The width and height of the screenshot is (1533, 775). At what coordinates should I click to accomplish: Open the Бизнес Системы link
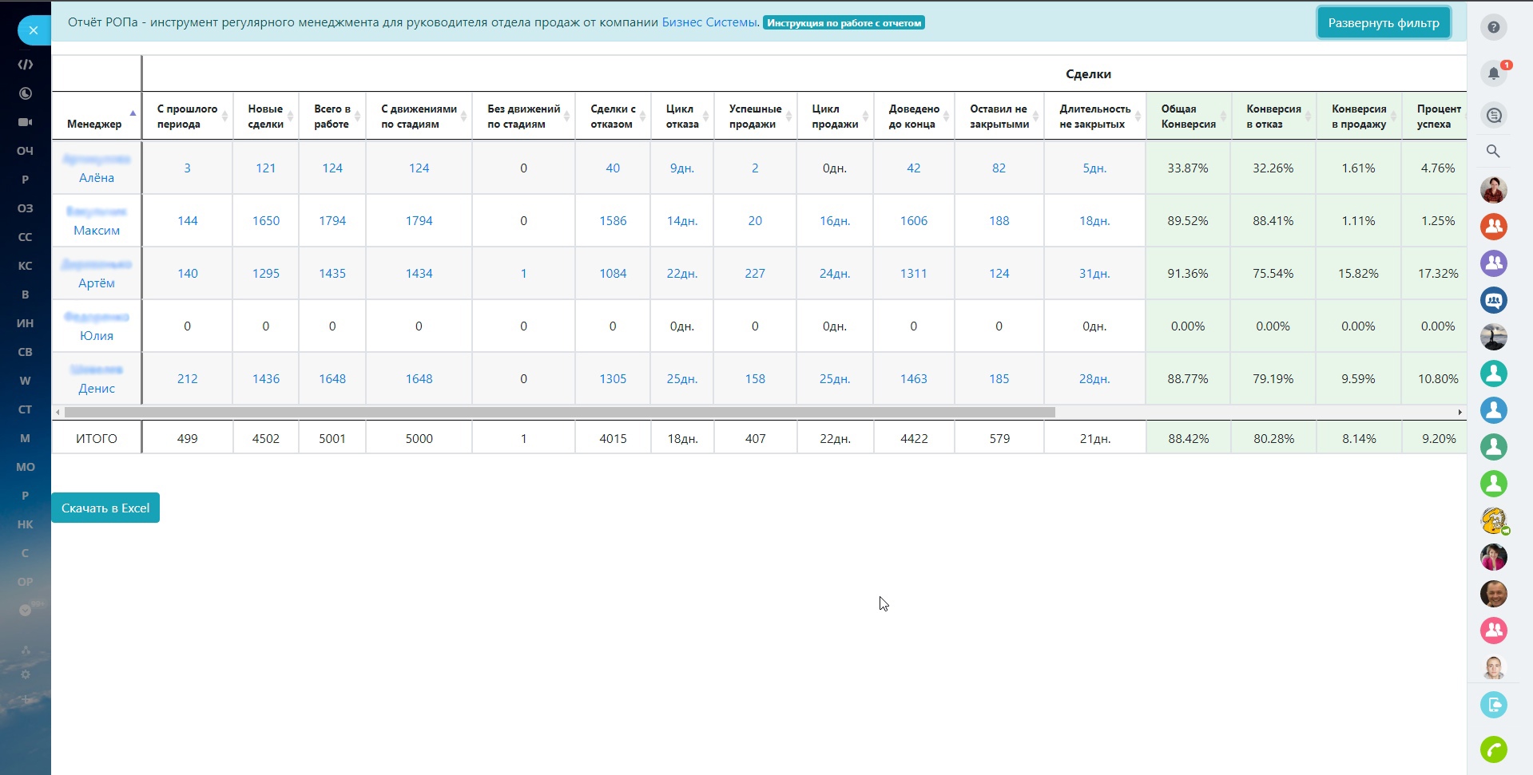(709, 22)
